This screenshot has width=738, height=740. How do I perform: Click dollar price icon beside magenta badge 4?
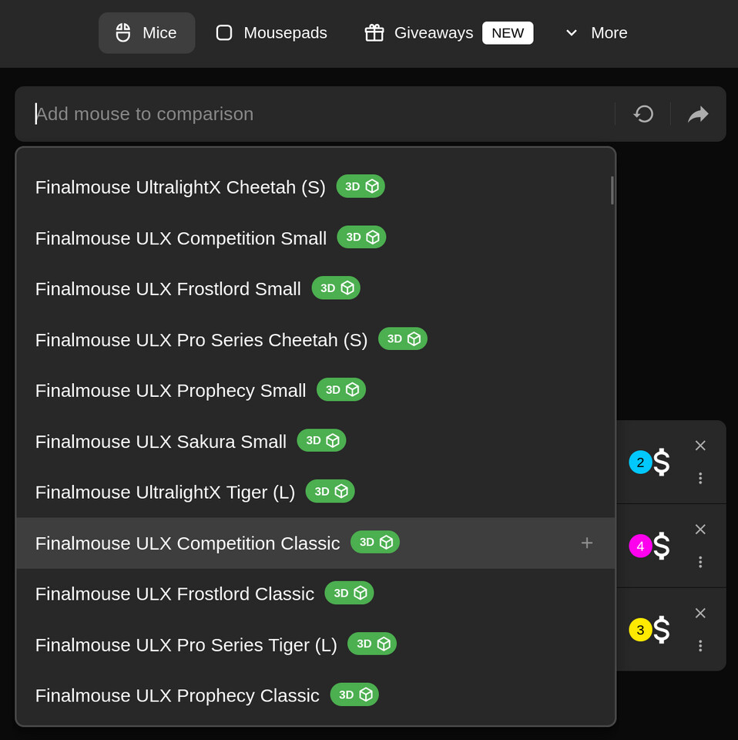[x=661, y=546]
